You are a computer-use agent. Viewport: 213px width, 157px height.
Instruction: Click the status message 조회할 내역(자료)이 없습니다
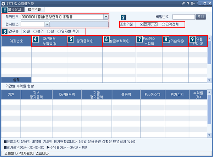[27, 153]
